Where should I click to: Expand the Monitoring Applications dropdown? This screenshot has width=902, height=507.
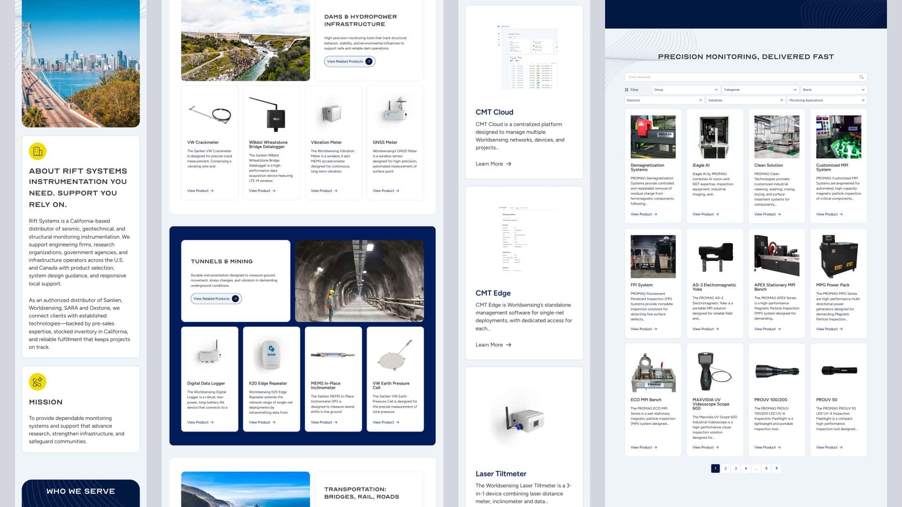click(x=827, y=100)
